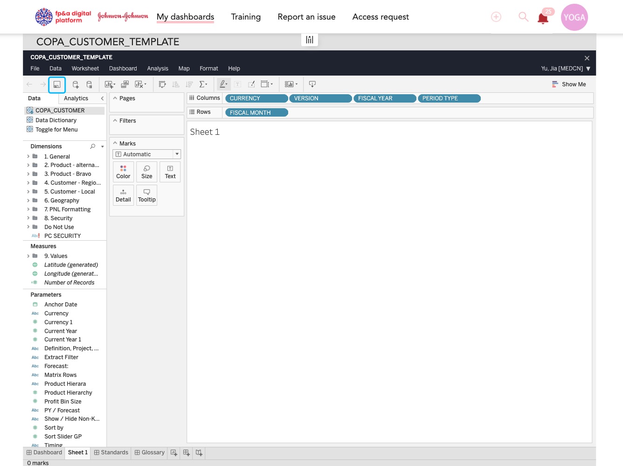Open the Analysis menu
623x466 pixels.
(158, 69)
